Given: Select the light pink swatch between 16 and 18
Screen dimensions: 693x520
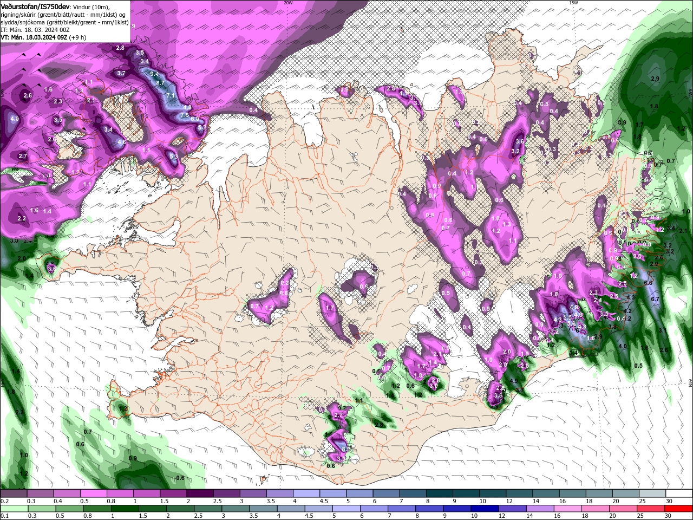Looking at the screenshot, I should click(x=567, y=509).
